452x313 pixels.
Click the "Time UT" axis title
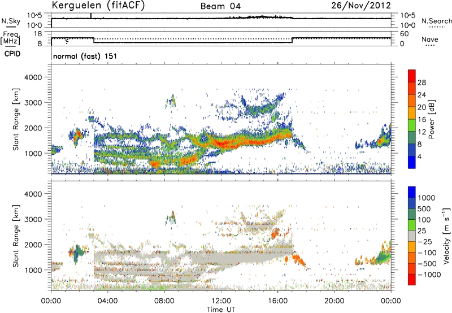click(x=221, y=310)
